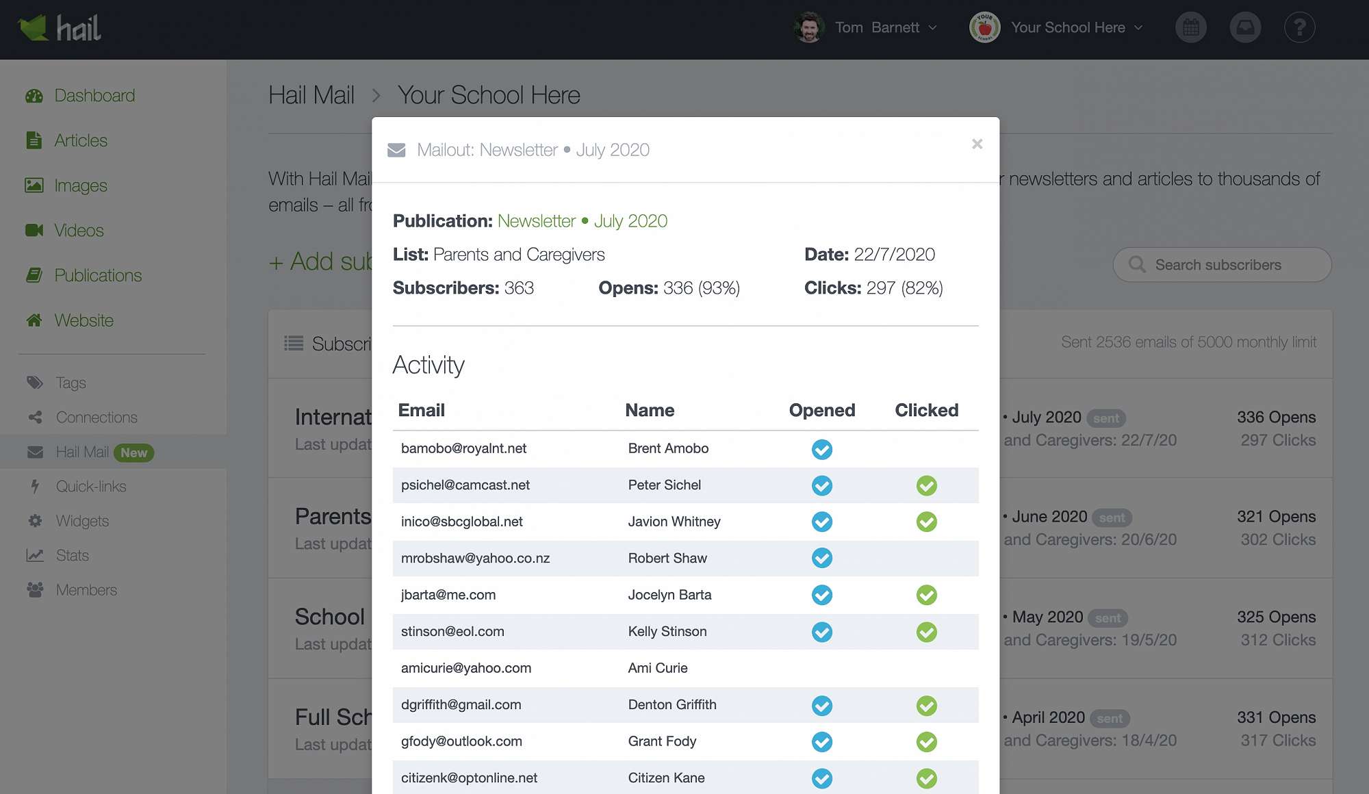Screen dimensions: 1369x794
Task: Click the Clicked checkmark for Peter Sichel
Action: (x=926, y=486)
